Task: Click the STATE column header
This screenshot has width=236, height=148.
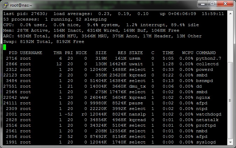Action: (x=136, y=53)
